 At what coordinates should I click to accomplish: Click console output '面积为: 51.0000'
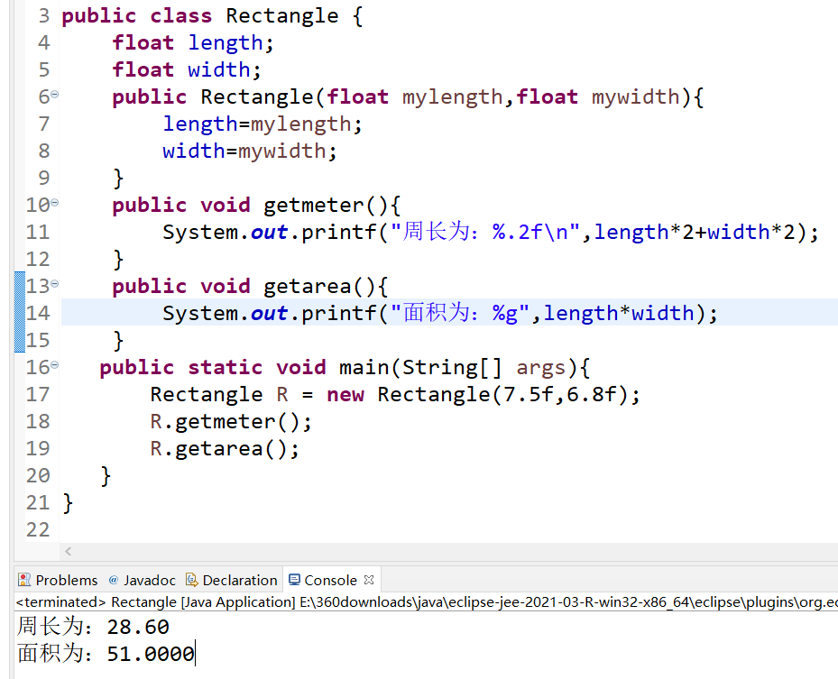pos(106,654)
